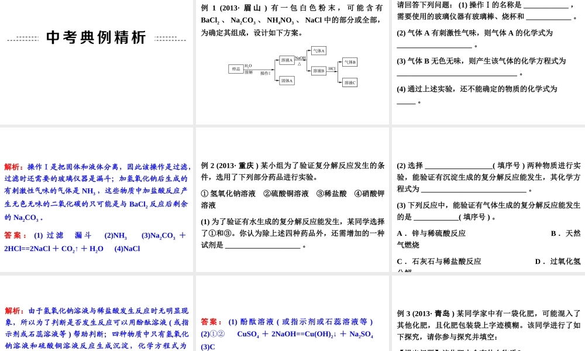Click the equation 'CuSO4 + 2NaOH==Cu(OH)2↓ + Na2SO4'

305,334
